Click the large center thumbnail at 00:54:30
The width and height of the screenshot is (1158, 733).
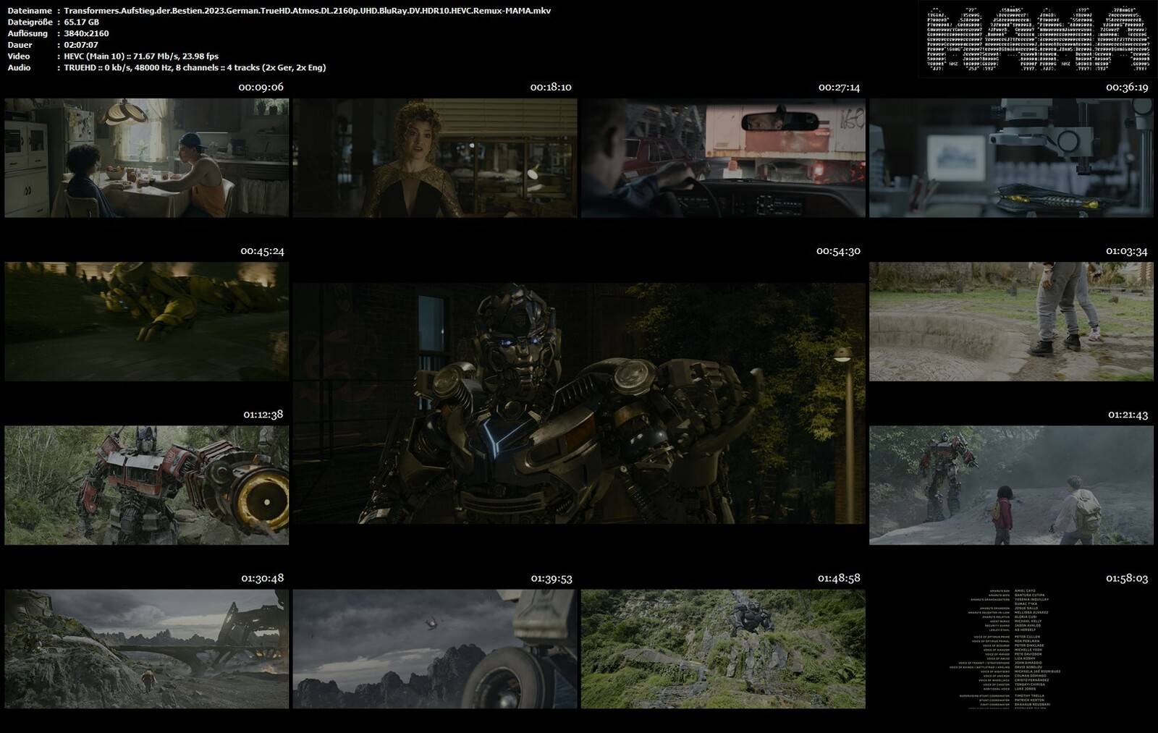[579, 403]
